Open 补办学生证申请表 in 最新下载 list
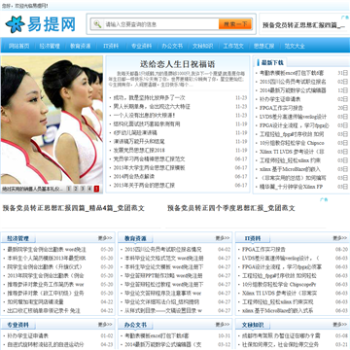The width and height of the screenshot is (350, 350). pos(280,99)
